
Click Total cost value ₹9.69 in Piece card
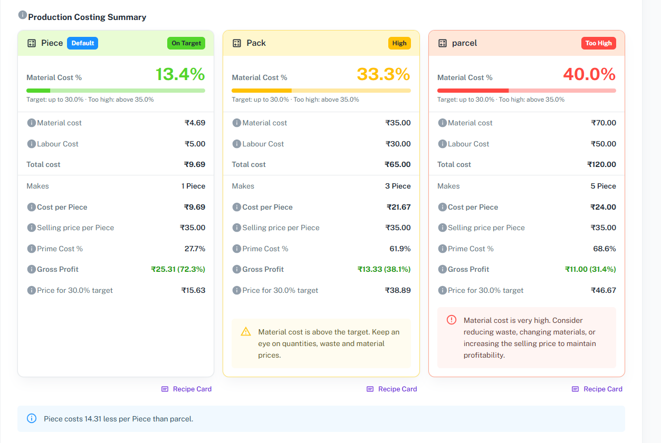tap(195, 164)
